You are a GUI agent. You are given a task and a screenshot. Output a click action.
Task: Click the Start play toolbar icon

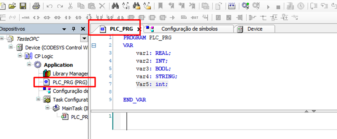click(x=268, y=7)
